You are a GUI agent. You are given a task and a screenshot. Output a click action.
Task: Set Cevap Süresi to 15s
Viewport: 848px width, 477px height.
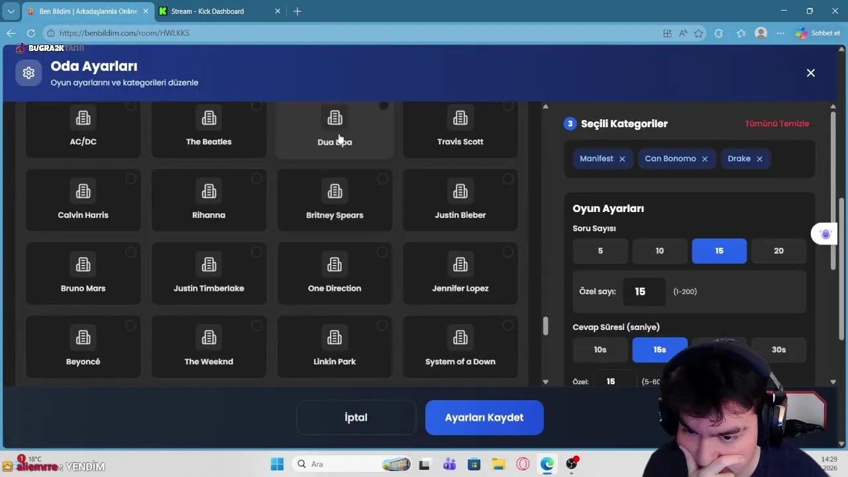660,350
